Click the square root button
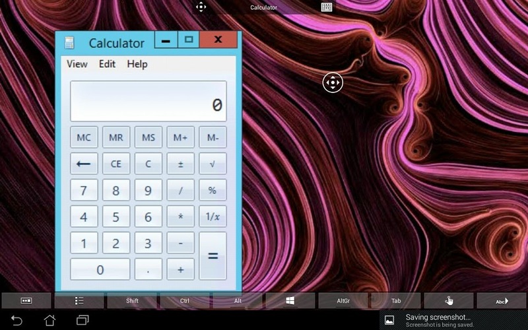528x330 pixels. 213,164
